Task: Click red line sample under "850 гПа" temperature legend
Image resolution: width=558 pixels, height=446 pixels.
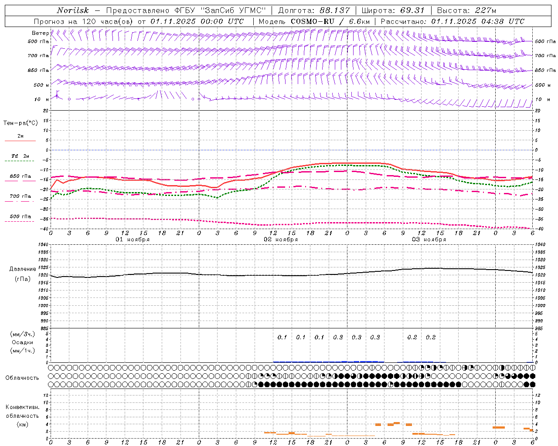Action: (20, 181)
